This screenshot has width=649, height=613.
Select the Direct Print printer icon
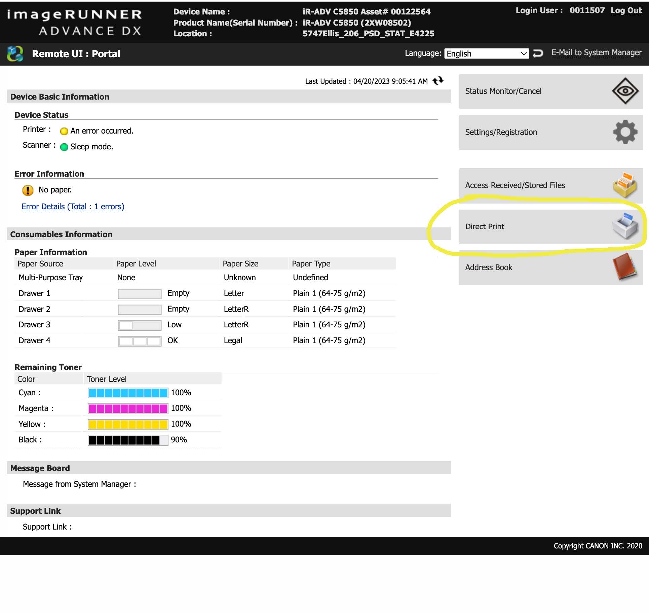[x=625, y=226]
